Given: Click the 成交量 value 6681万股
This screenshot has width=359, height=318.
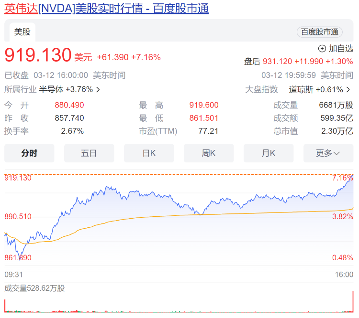Looking at the screenshot, I should coord(336,105).
